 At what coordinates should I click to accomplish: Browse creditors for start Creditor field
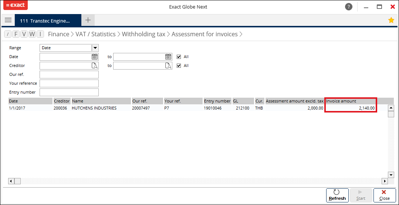[95, 66]
